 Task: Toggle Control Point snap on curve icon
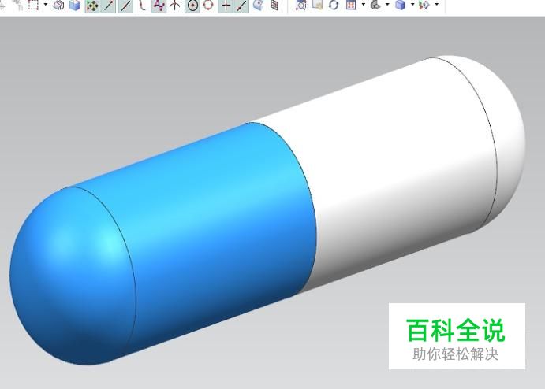[142, 5]
